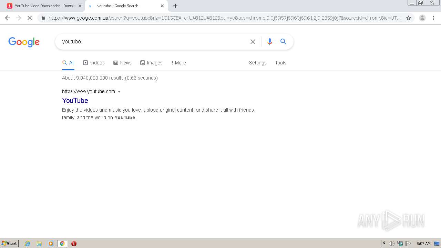Viewport: 441px width, 248px height.
Task: Open Windows Explorer folder in taskbar
Action: pyautogui.click(x=39, y=244)
